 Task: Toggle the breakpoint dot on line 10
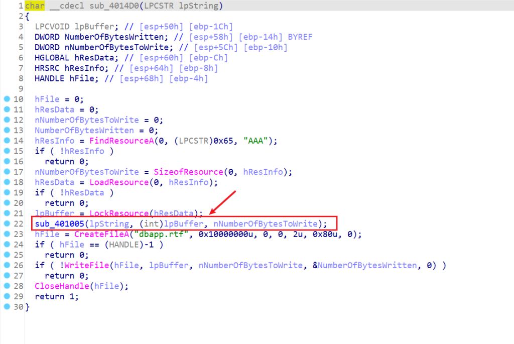(7, 98)
